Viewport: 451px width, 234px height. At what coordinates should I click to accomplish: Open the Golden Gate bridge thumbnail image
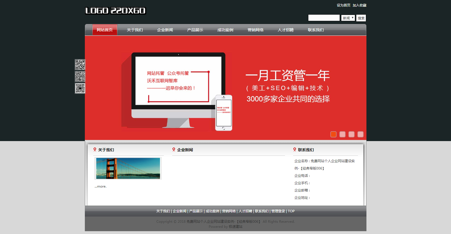point(128,168)
